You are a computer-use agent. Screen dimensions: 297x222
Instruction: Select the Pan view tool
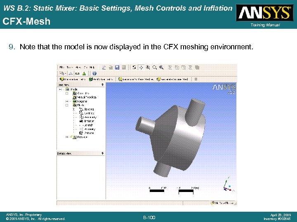pos(141,67)
